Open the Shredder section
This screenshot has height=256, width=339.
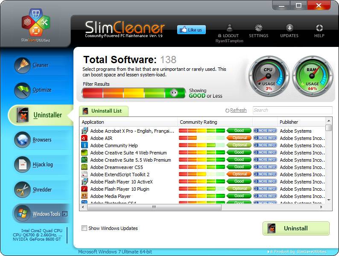[x=42, y=189]
